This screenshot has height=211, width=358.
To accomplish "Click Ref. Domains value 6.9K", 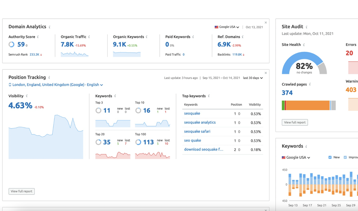I will tap(224, 44).
